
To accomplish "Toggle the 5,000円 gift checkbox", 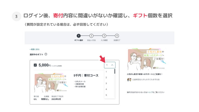I will [x=35, y=65].
